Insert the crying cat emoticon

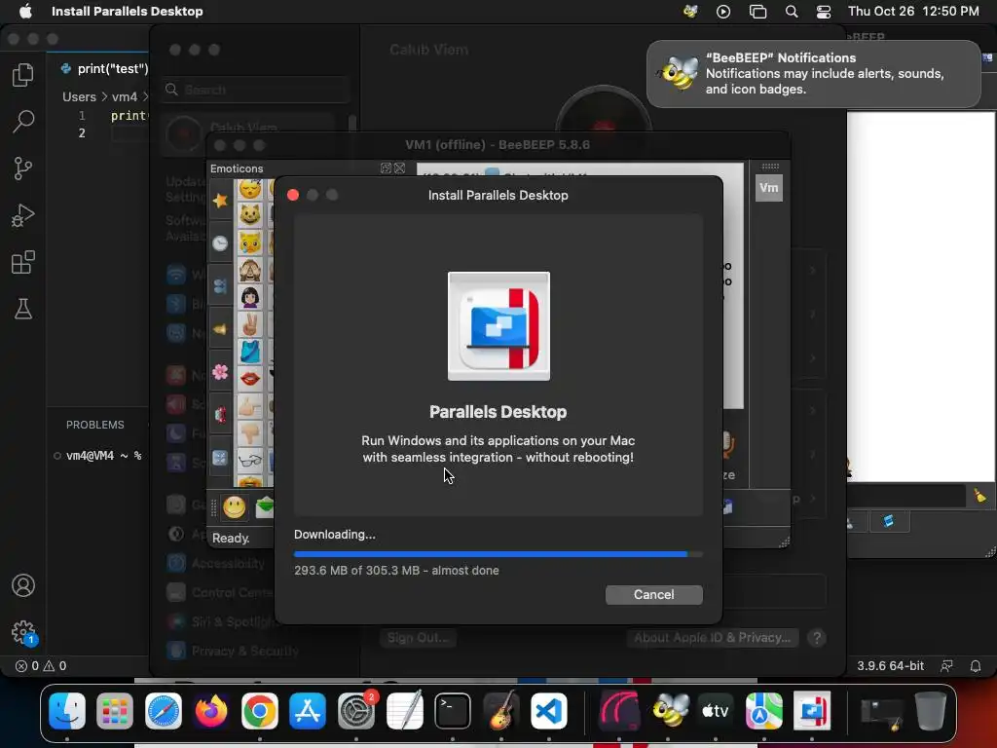coord(250,243)
